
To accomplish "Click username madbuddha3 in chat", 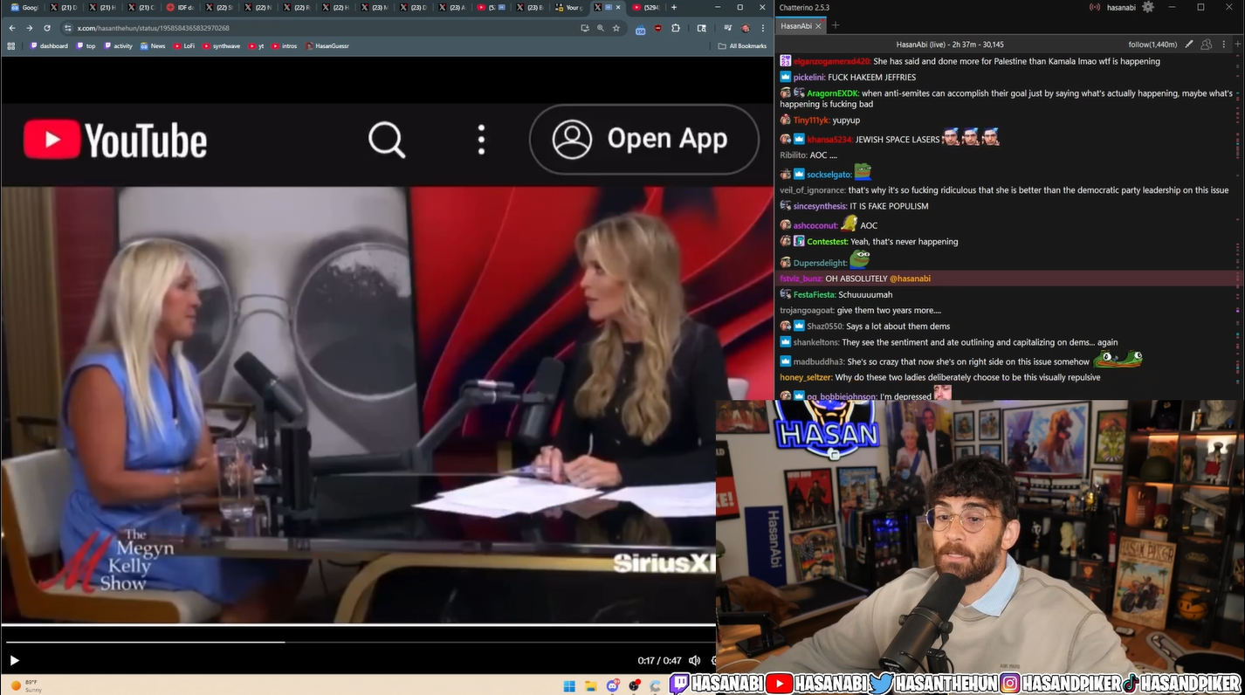I will tap(819, 361).
